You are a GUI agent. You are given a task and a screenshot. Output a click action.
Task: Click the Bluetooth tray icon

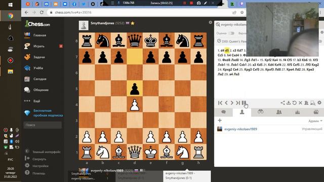coord(11,142)
